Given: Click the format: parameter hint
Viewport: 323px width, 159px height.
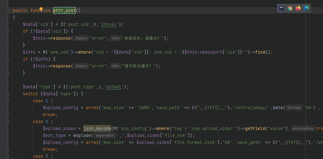Looking at the screenshot, I should coord(294,108).
